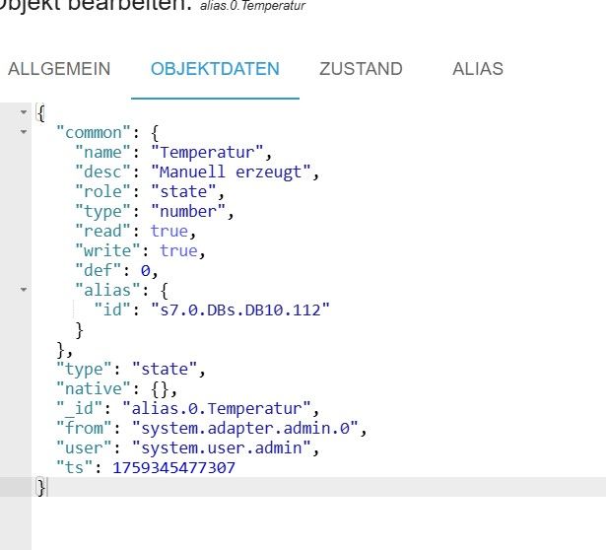The width and height of the screenshot is (606, 550).
Task: Open the Objektdaten tab
Action: (x=215, y=69)
